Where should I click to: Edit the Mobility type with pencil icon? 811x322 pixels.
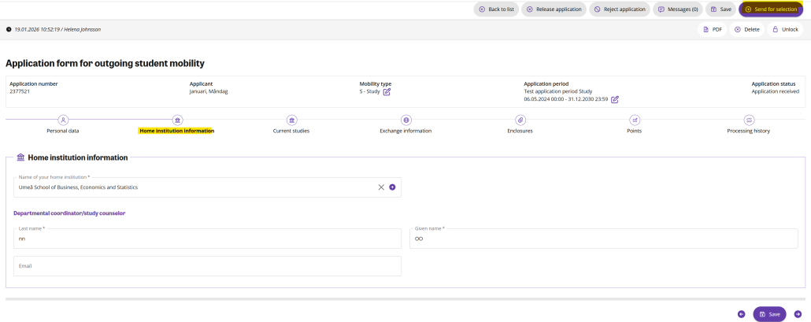point(387,91)
